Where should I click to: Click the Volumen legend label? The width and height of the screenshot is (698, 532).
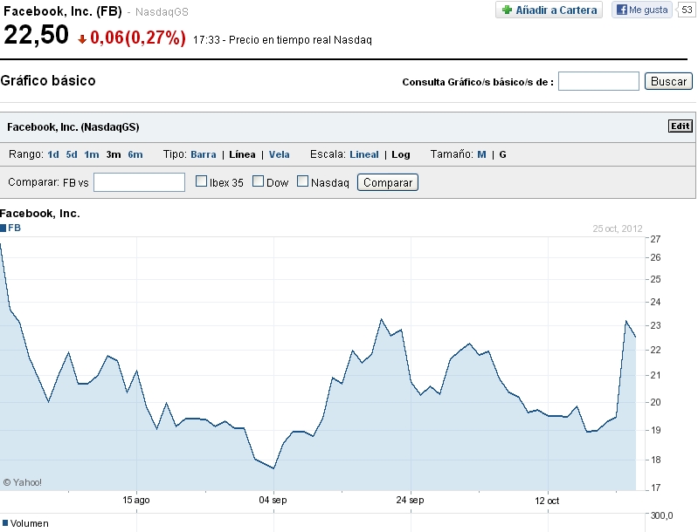[30, 523]
